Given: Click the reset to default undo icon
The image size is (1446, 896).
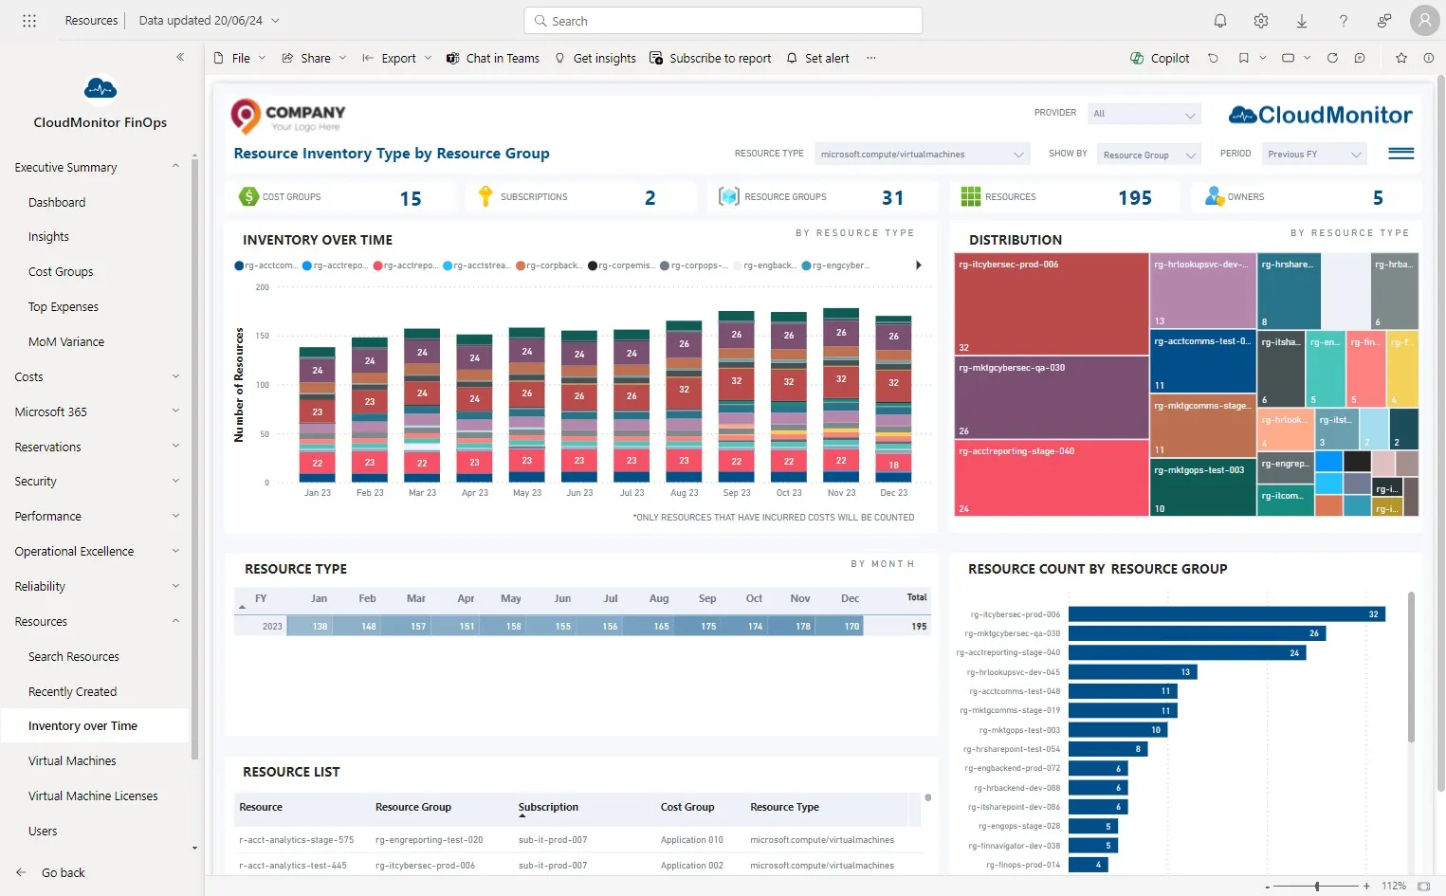Looking at the screenshot, I should pyautogui.click(x=1213, y=58).
